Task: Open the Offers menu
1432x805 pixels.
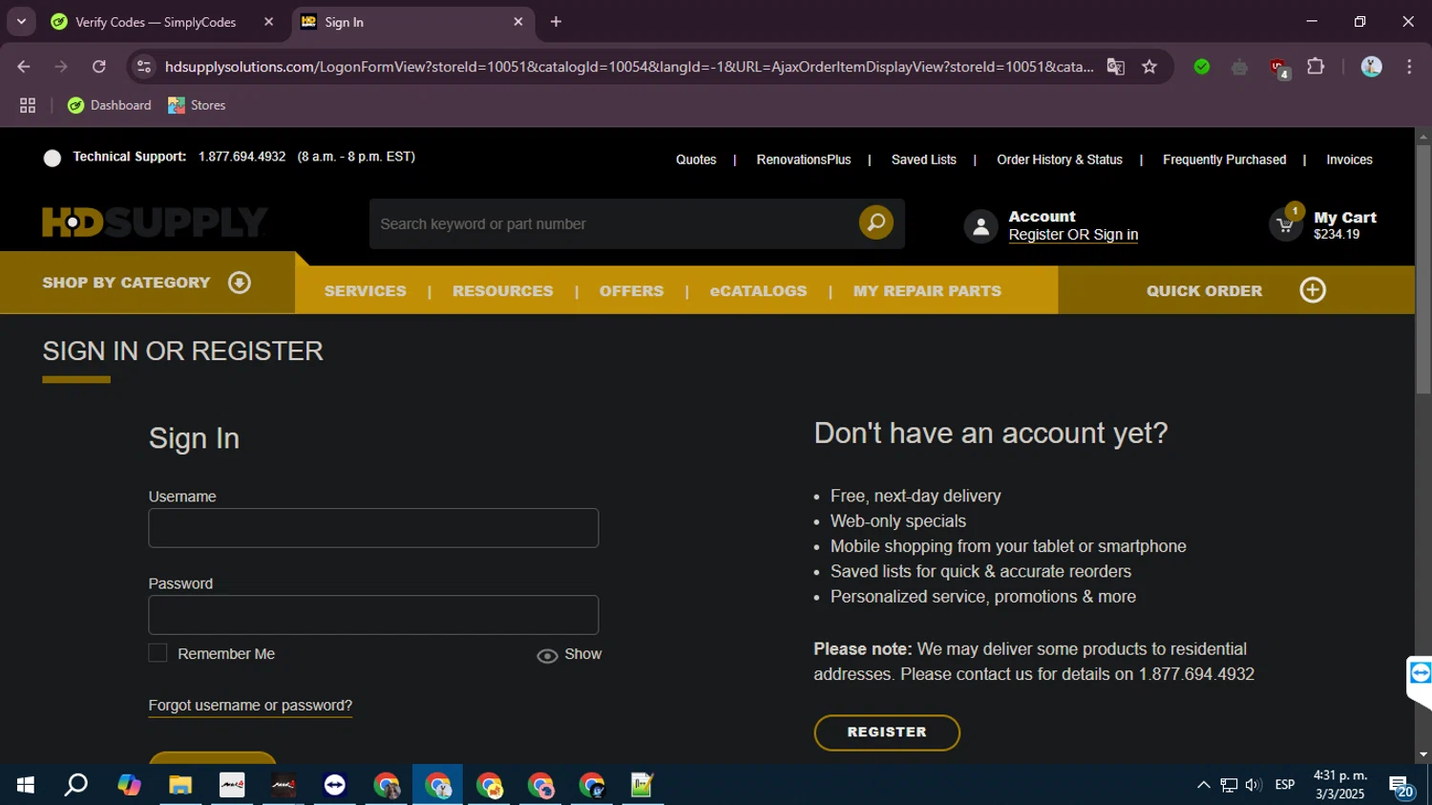Action: point(631,291)
